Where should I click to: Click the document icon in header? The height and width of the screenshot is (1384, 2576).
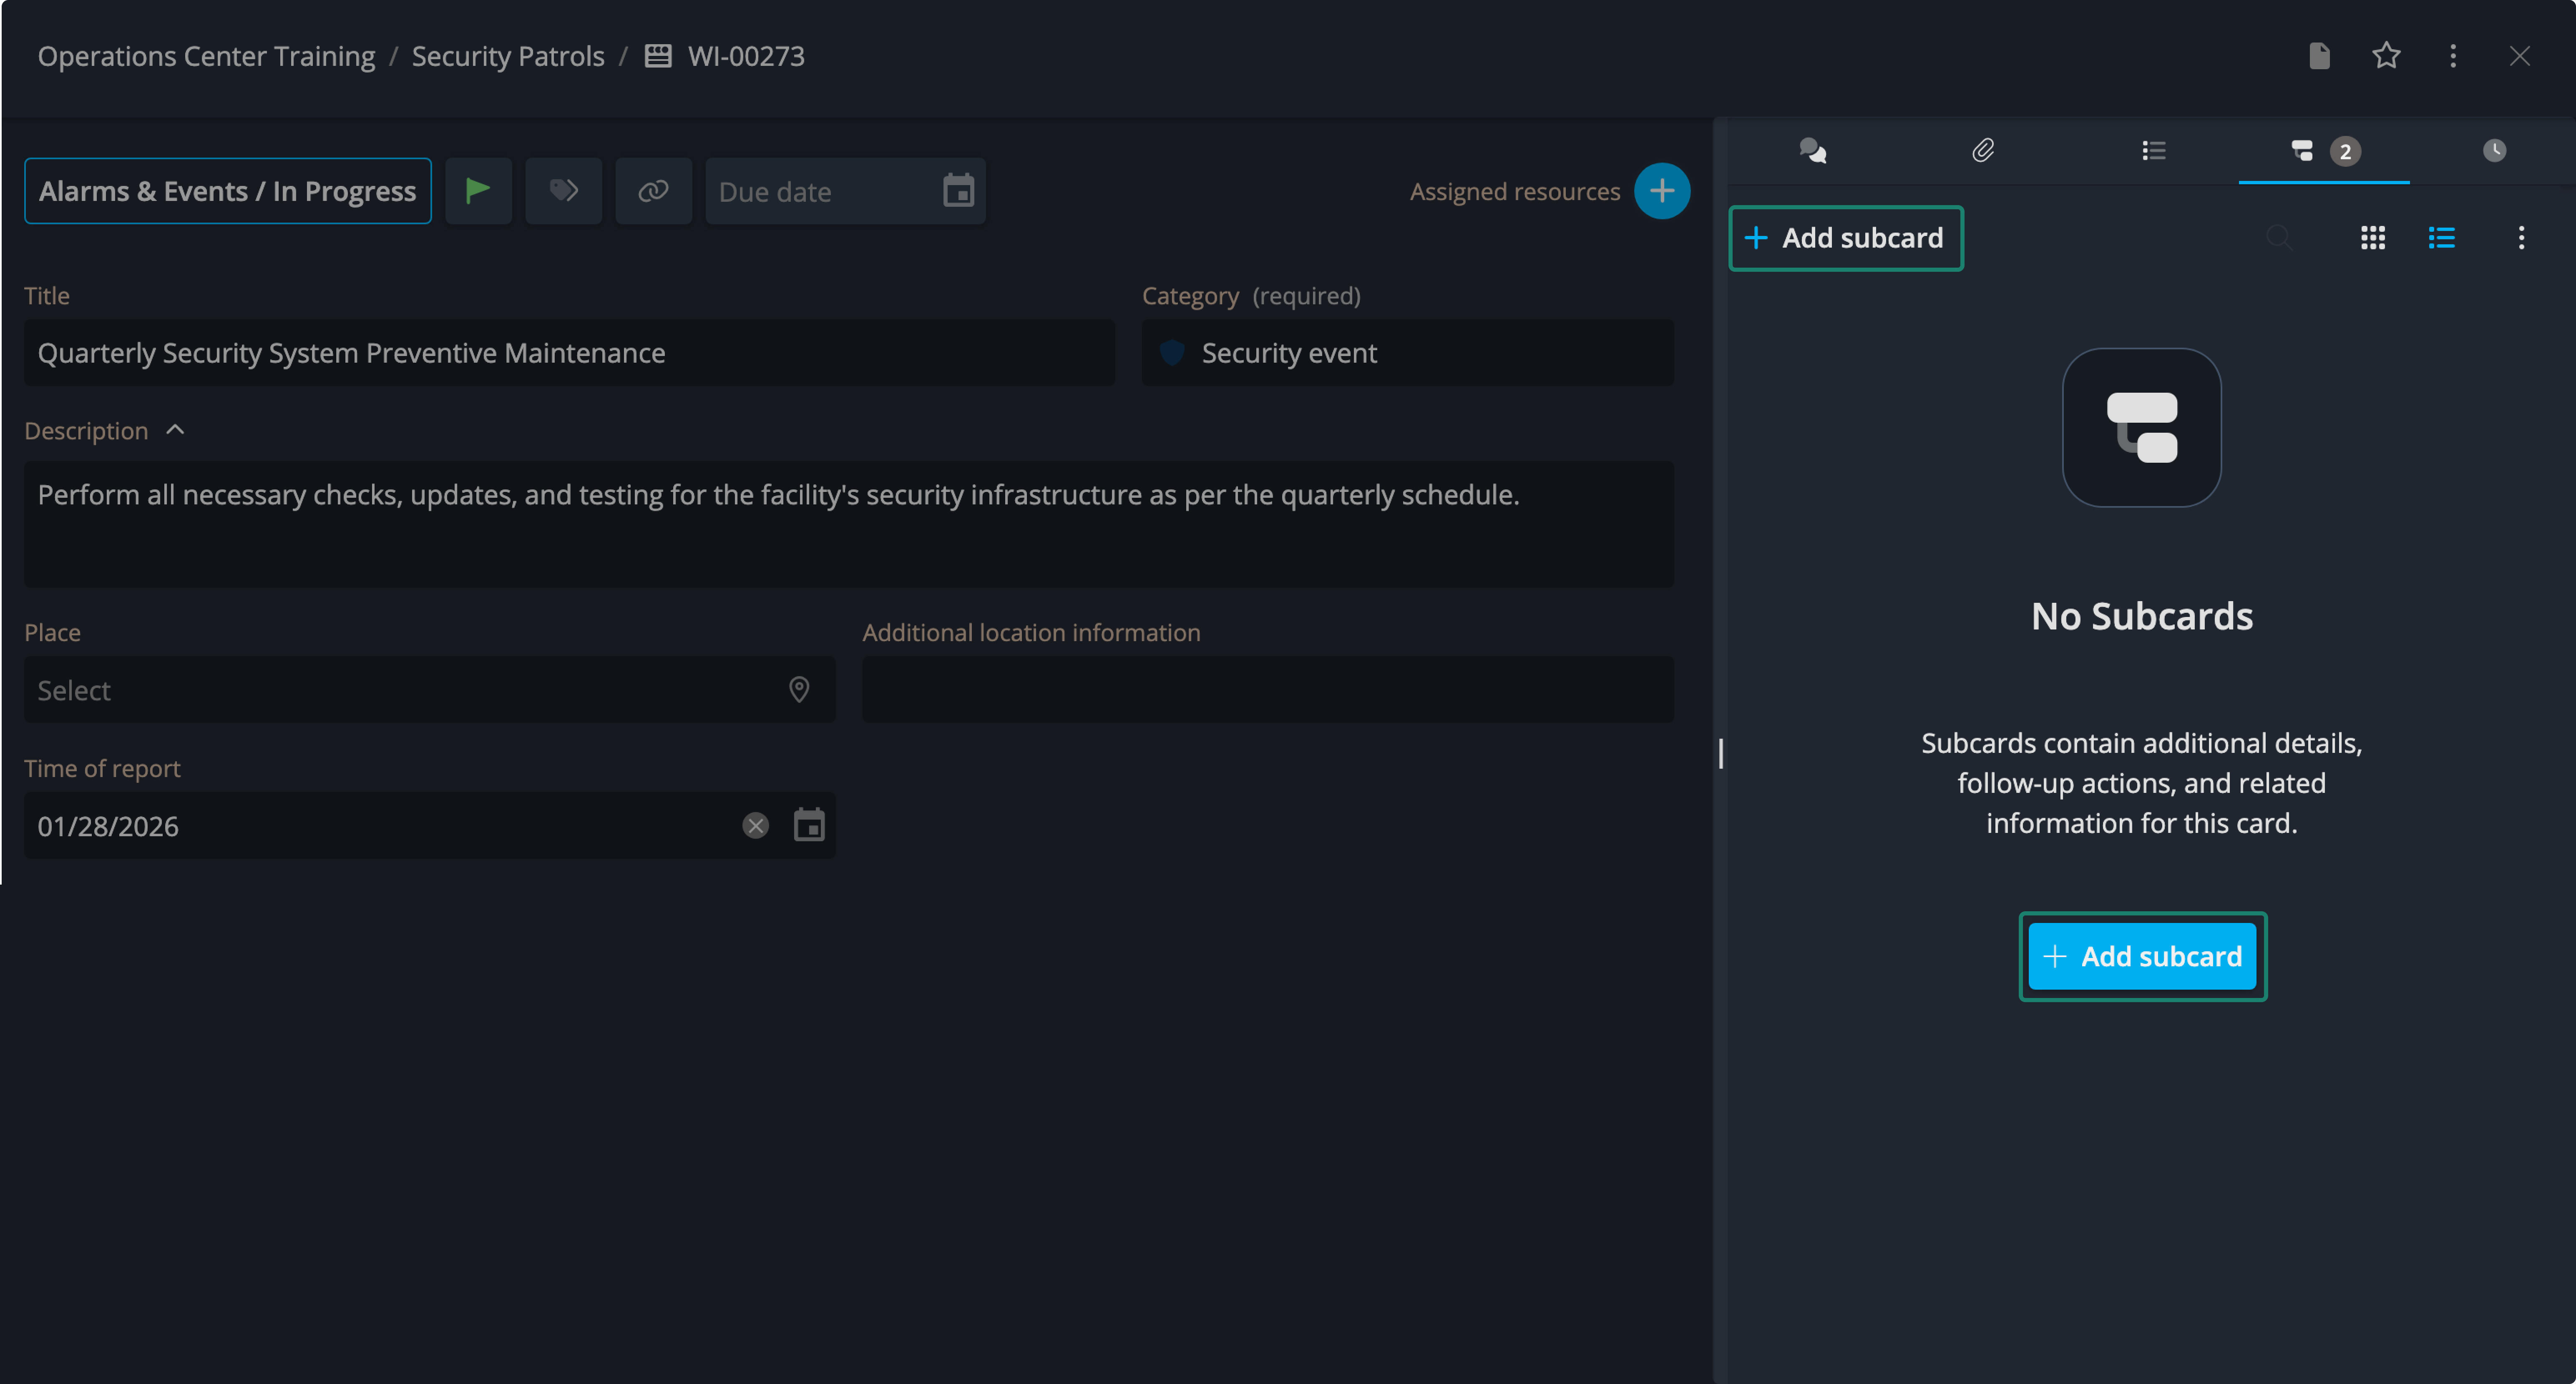[x=2319, y=56]
